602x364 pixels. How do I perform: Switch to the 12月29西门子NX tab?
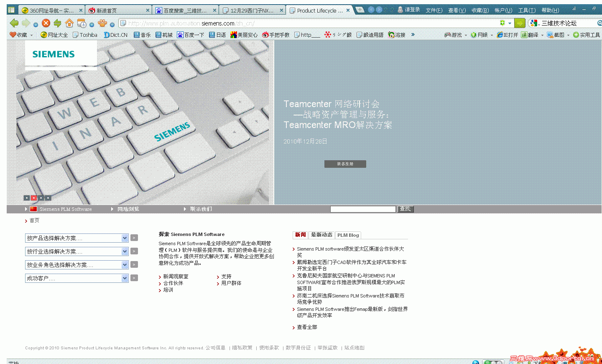coord(253,10)
